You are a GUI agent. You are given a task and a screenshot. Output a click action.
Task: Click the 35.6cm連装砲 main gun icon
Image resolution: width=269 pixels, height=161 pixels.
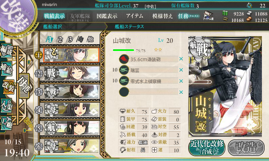pos(124,59)
